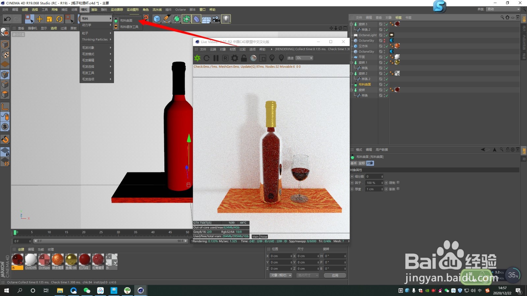The image size is (527, 296).
Task: Toggle the Snap S icon in left toolbar
Action: [5, 127]
